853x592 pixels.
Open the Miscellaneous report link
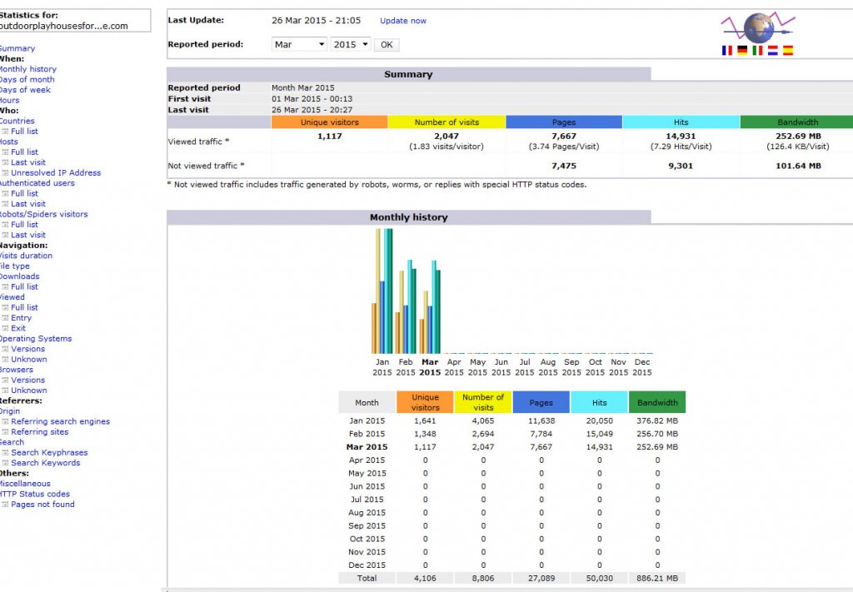pyautogui.click(x=25, y=484)
